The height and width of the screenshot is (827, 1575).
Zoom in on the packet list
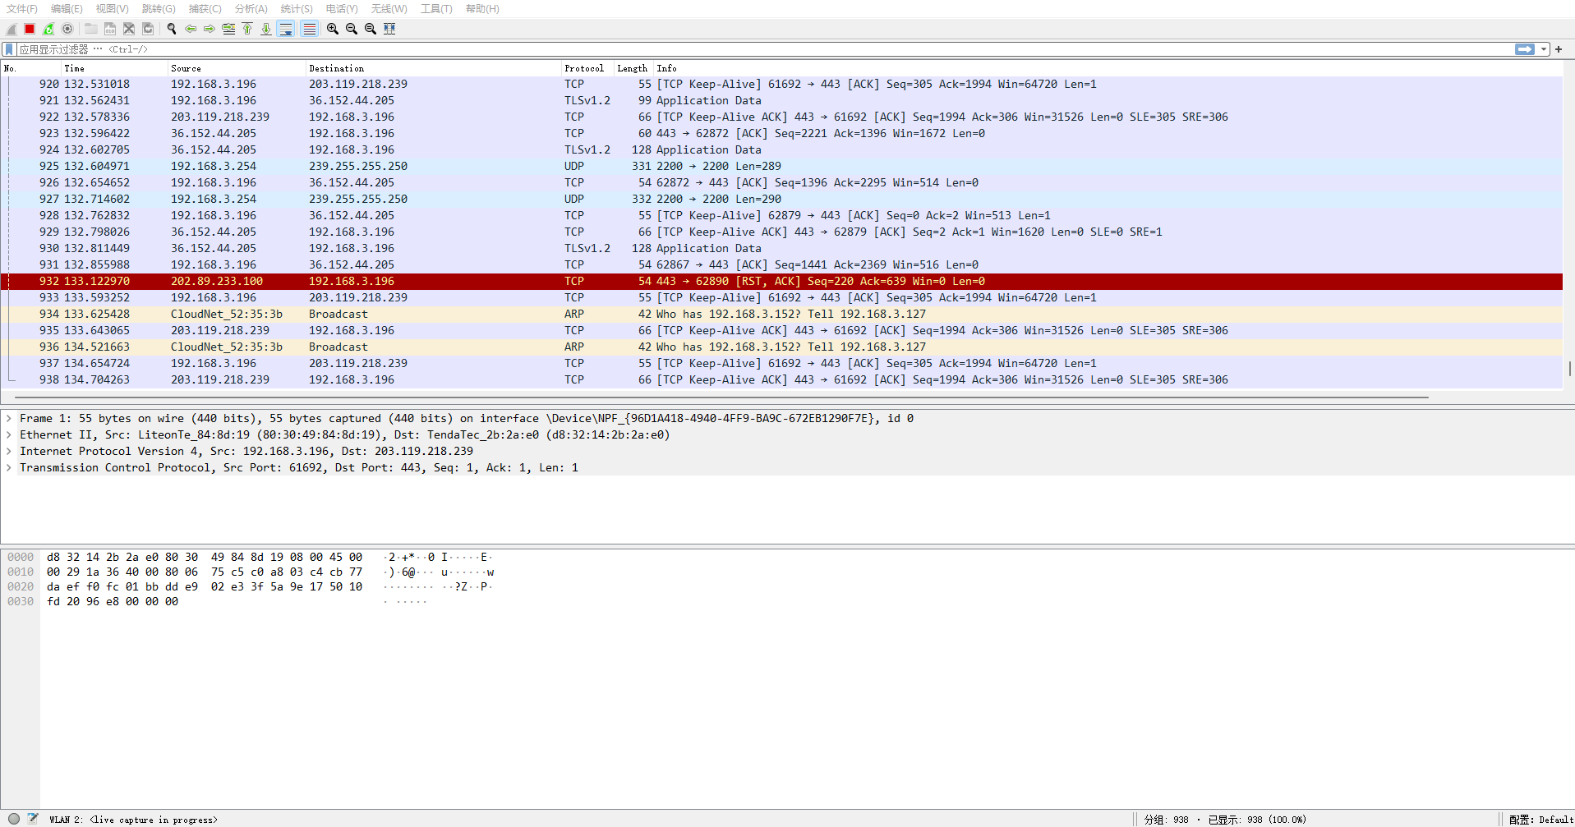(332, 28)
